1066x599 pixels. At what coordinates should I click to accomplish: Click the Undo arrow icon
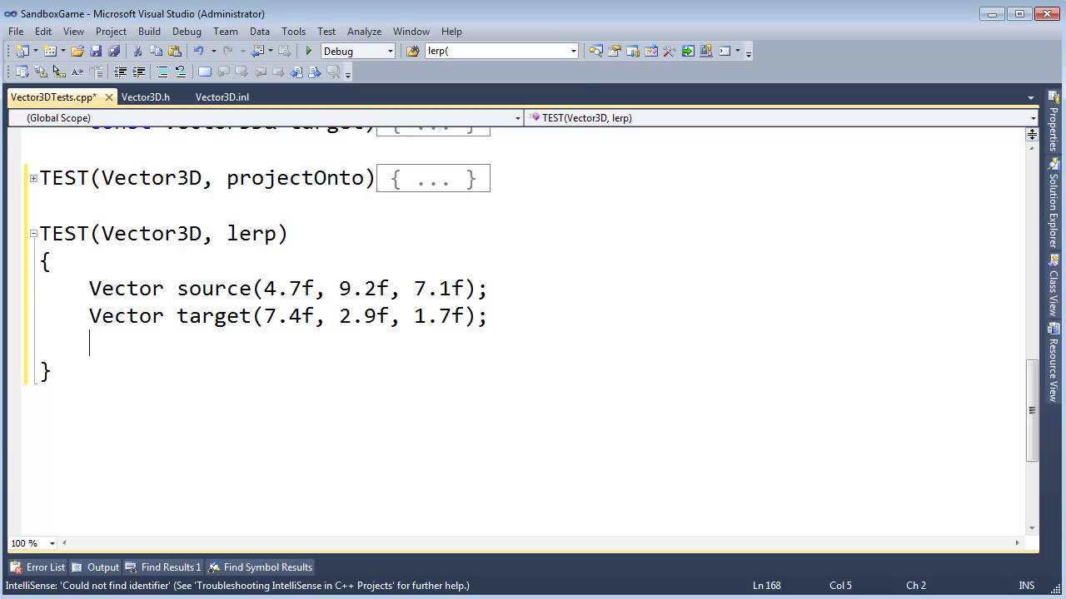pyautogui.click(x=198, y=51)
